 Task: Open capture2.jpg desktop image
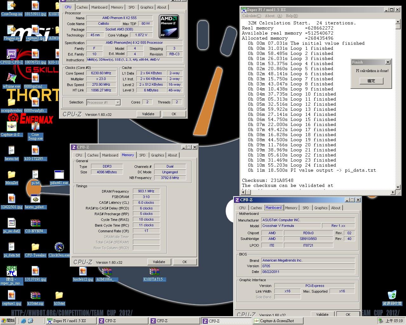coord(35,32)
